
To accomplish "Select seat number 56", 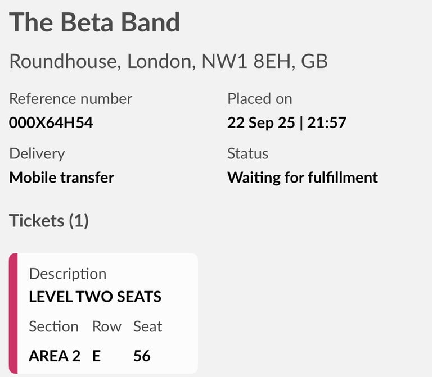I will tap(142, 356).
